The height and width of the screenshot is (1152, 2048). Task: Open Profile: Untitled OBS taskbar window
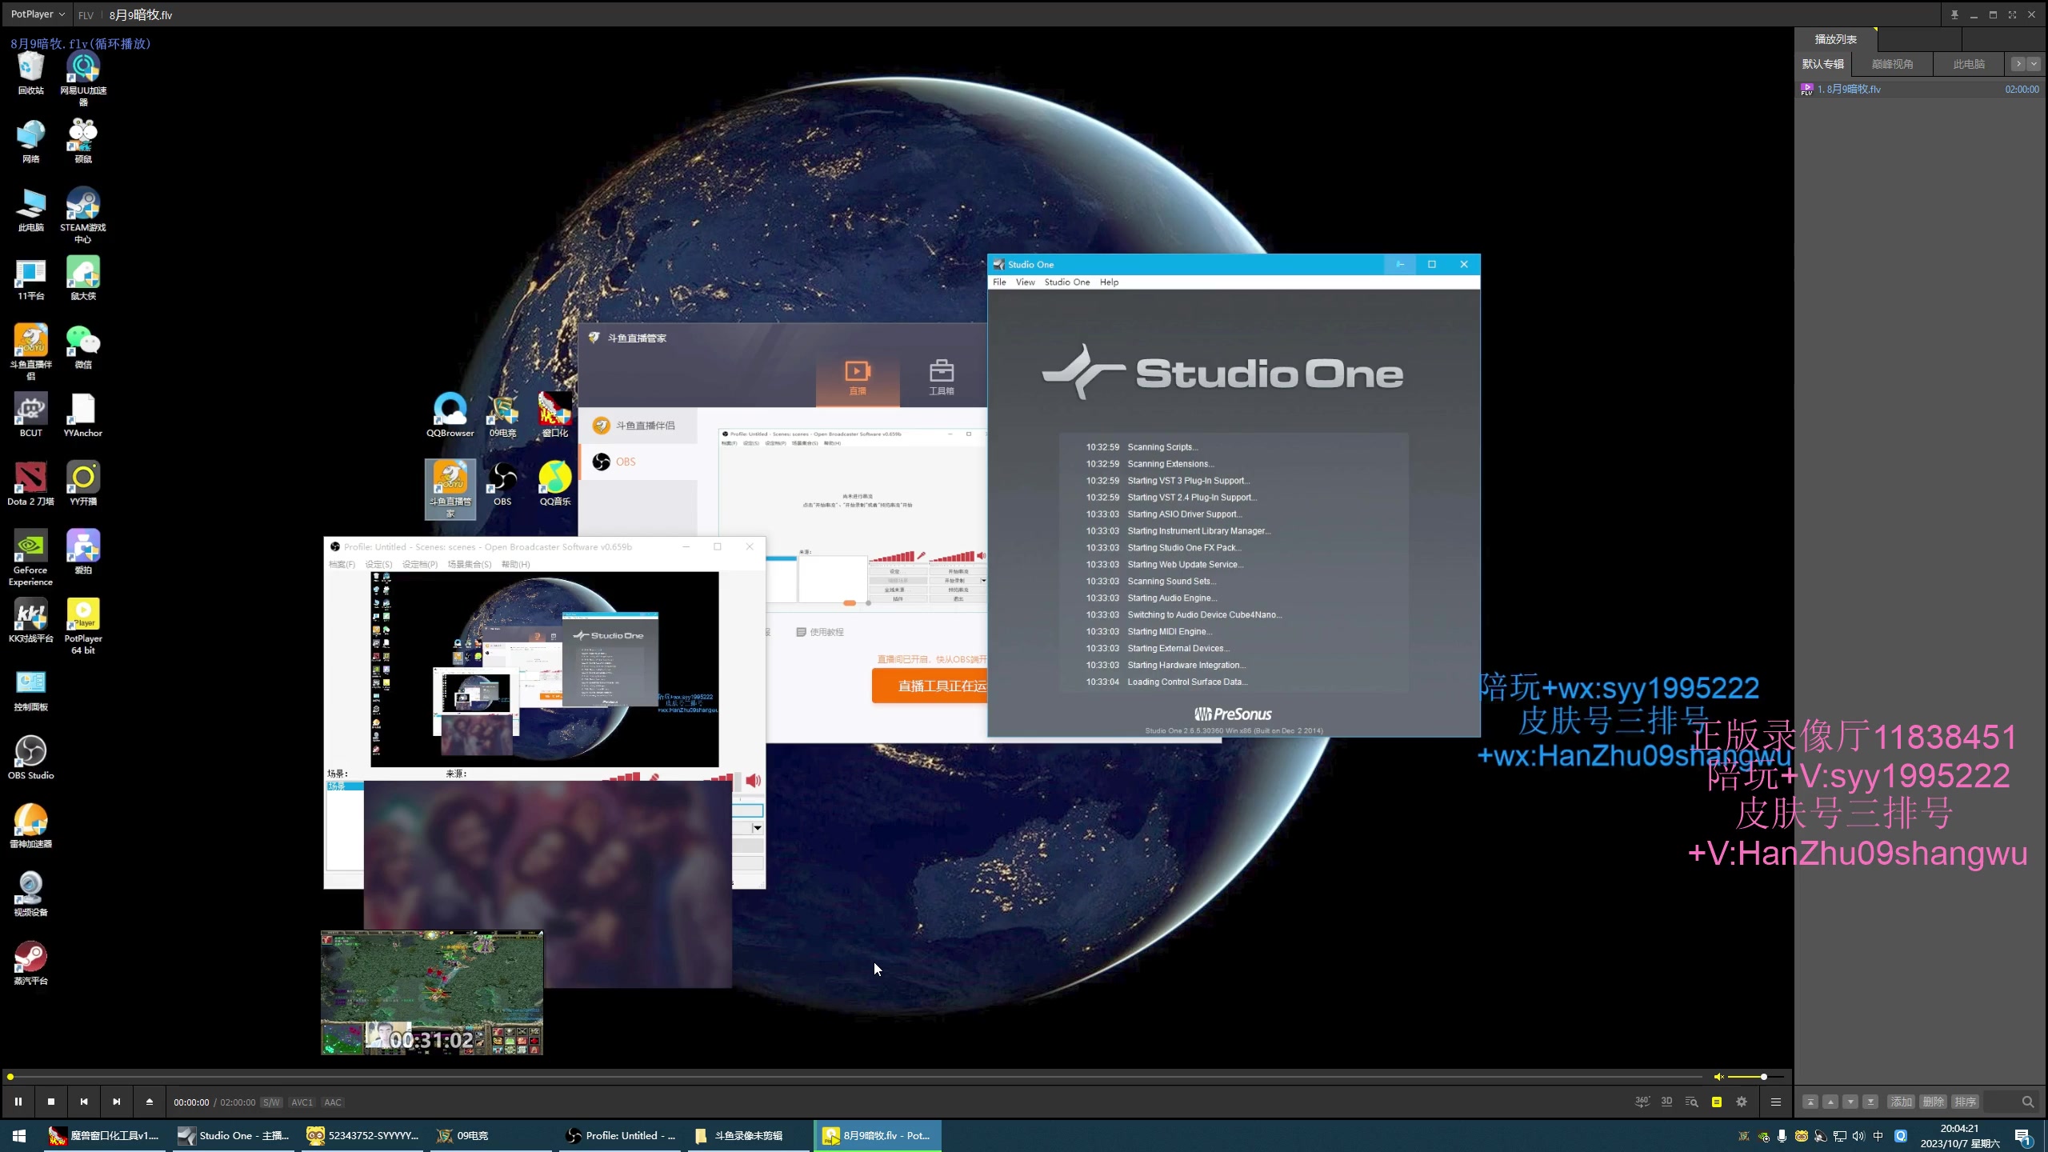click(x=621, y=1135)
